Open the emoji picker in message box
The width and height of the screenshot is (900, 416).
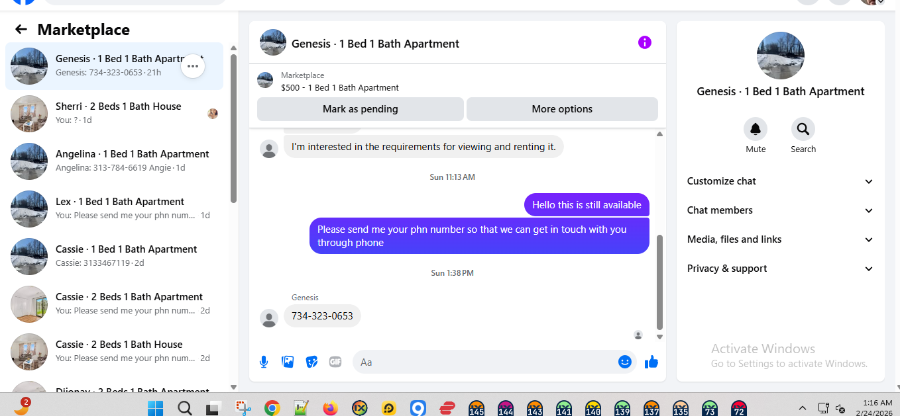coord(624,362)
